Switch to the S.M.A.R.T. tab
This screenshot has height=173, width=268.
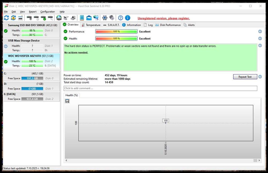(111, 25)
